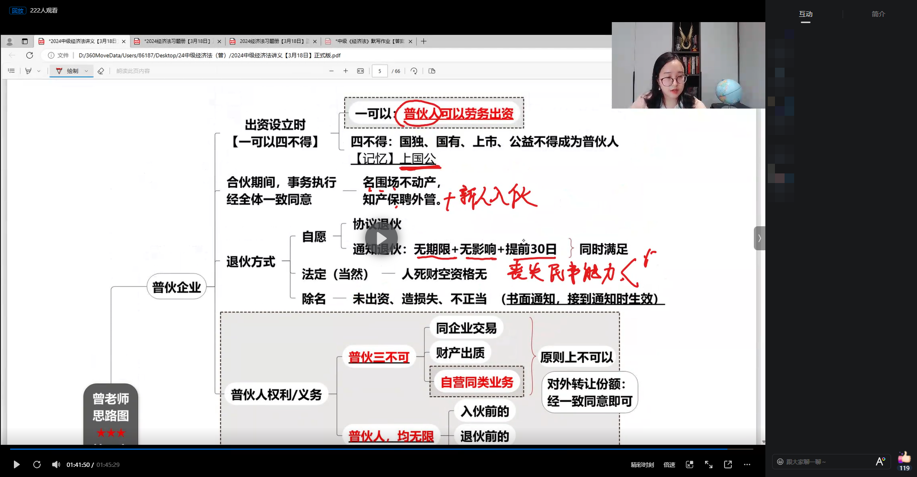This screenshot has width=917, height=477.
Task: Click the large play overlay on video
Action: click(381, 238)
